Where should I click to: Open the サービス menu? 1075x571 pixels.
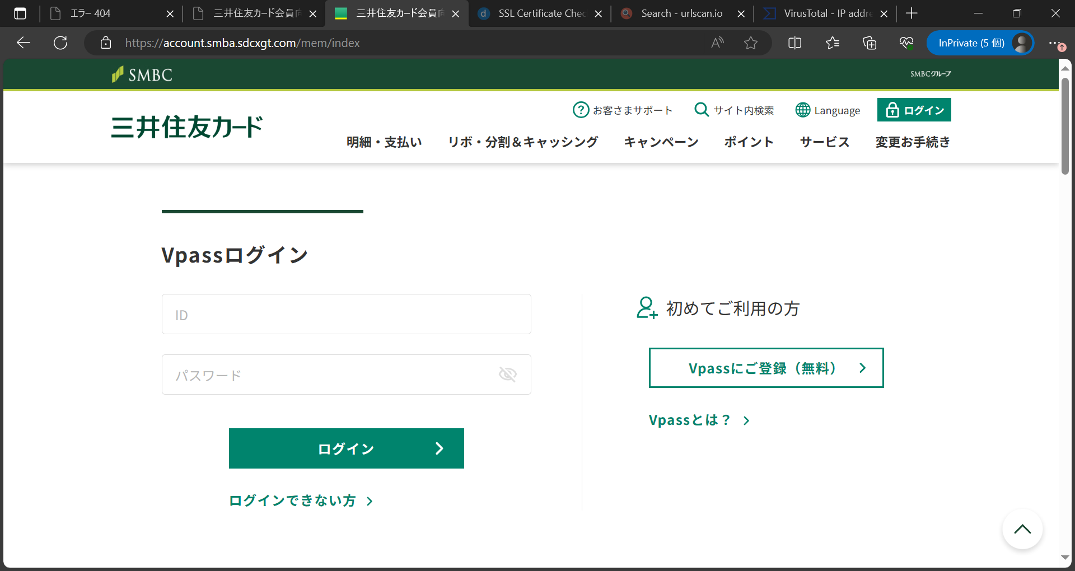tap(825, 142)
